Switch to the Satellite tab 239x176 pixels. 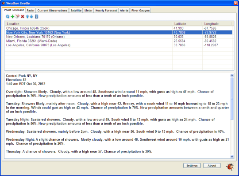(76, 11)
